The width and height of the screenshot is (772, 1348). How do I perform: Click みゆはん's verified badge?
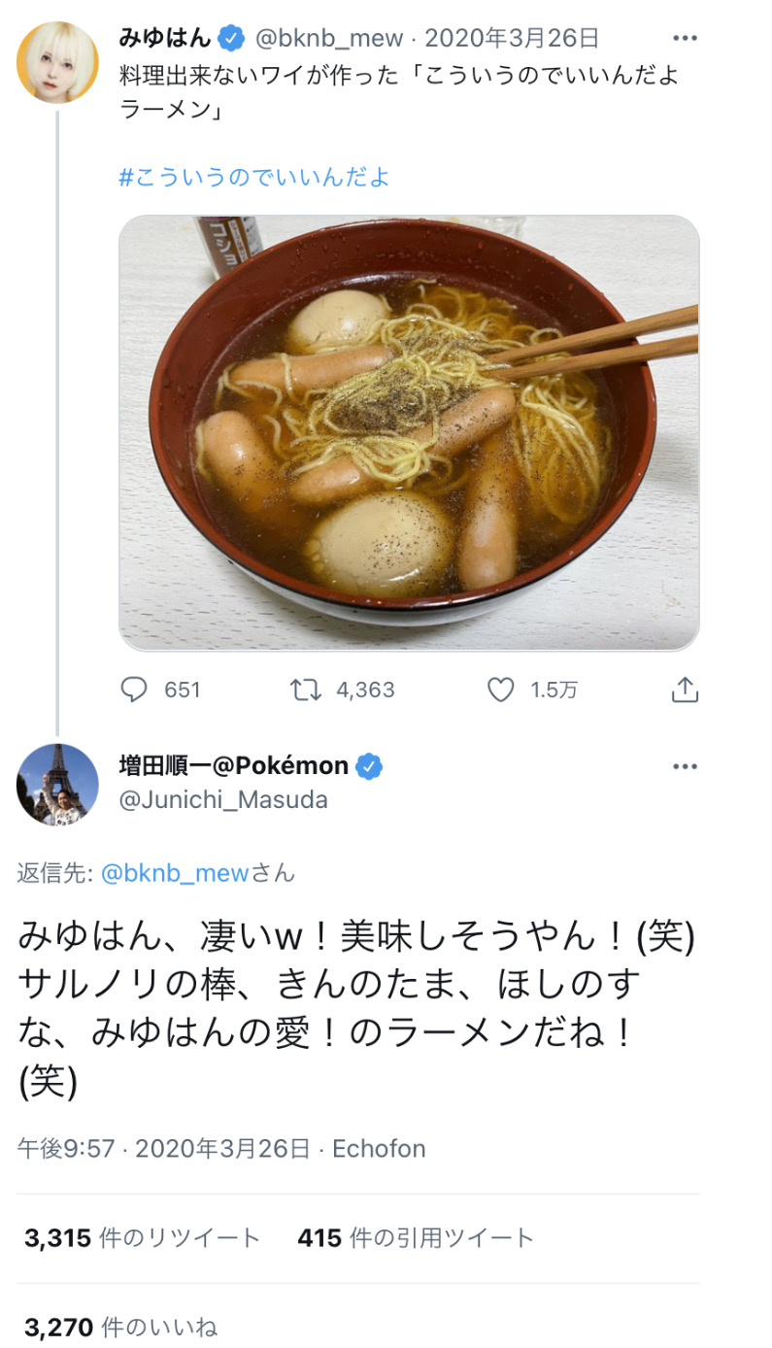coord(231,39)
